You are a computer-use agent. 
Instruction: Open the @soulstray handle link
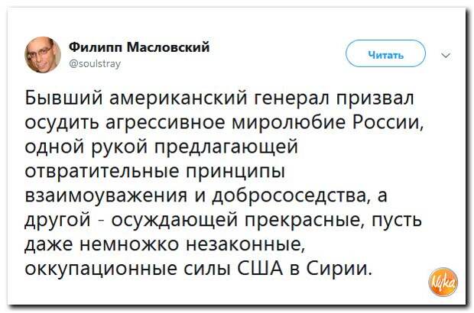[x=95, y=63]
